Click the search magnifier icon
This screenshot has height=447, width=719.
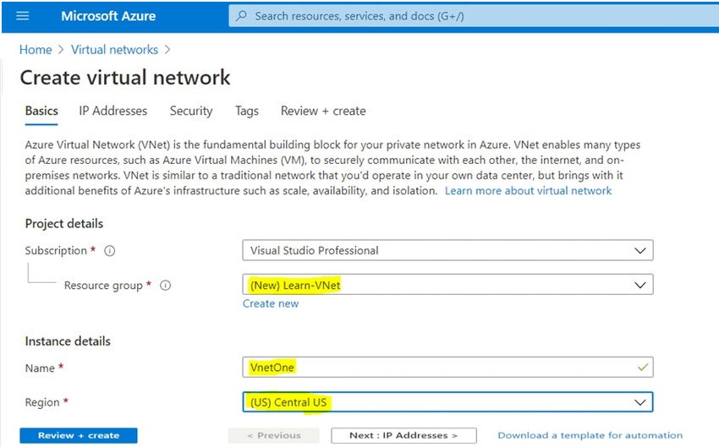coord(241,16)
